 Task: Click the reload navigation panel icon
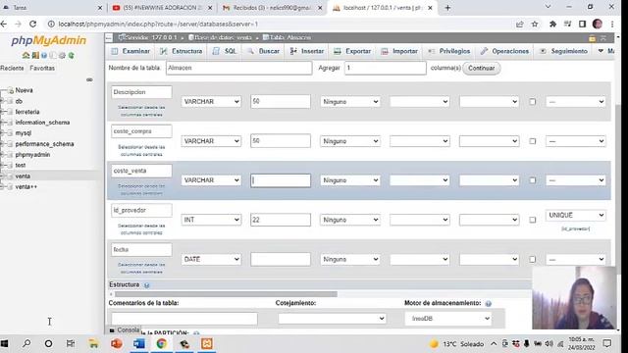tap(72, 56)
